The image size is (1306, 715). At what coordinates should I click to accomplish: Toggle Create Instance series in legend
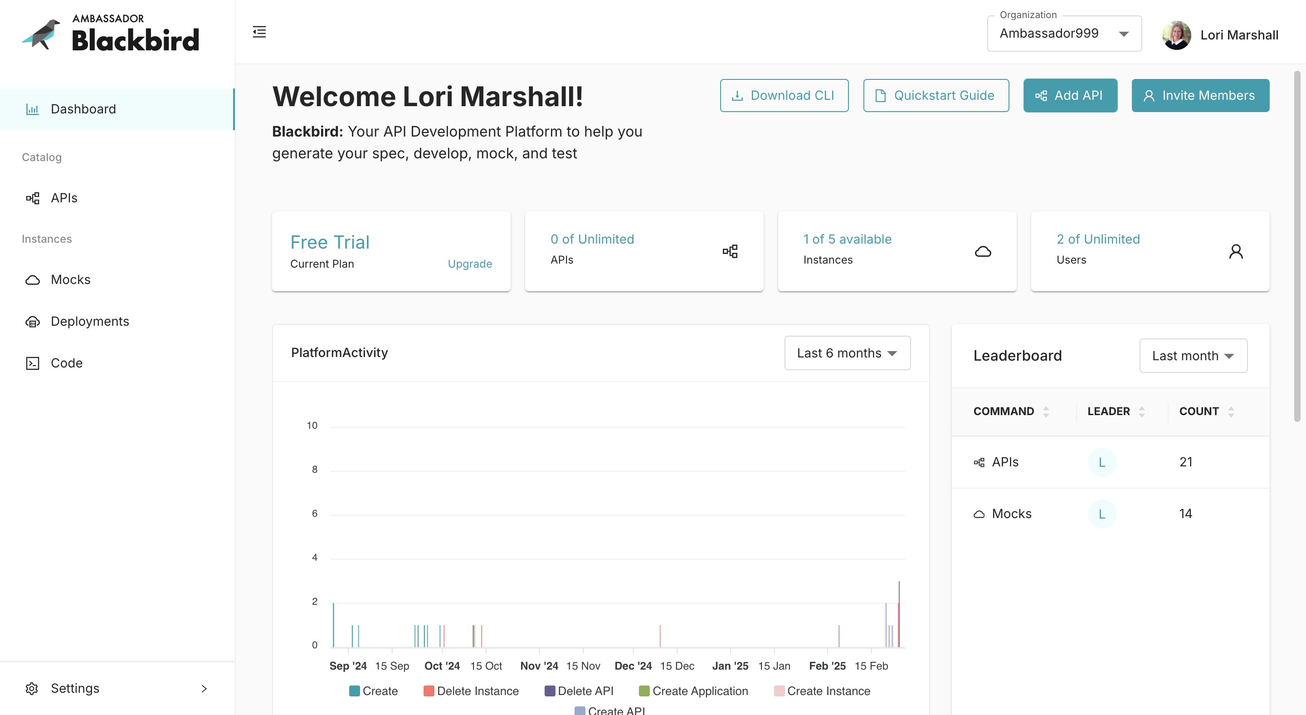coord(822,691)
